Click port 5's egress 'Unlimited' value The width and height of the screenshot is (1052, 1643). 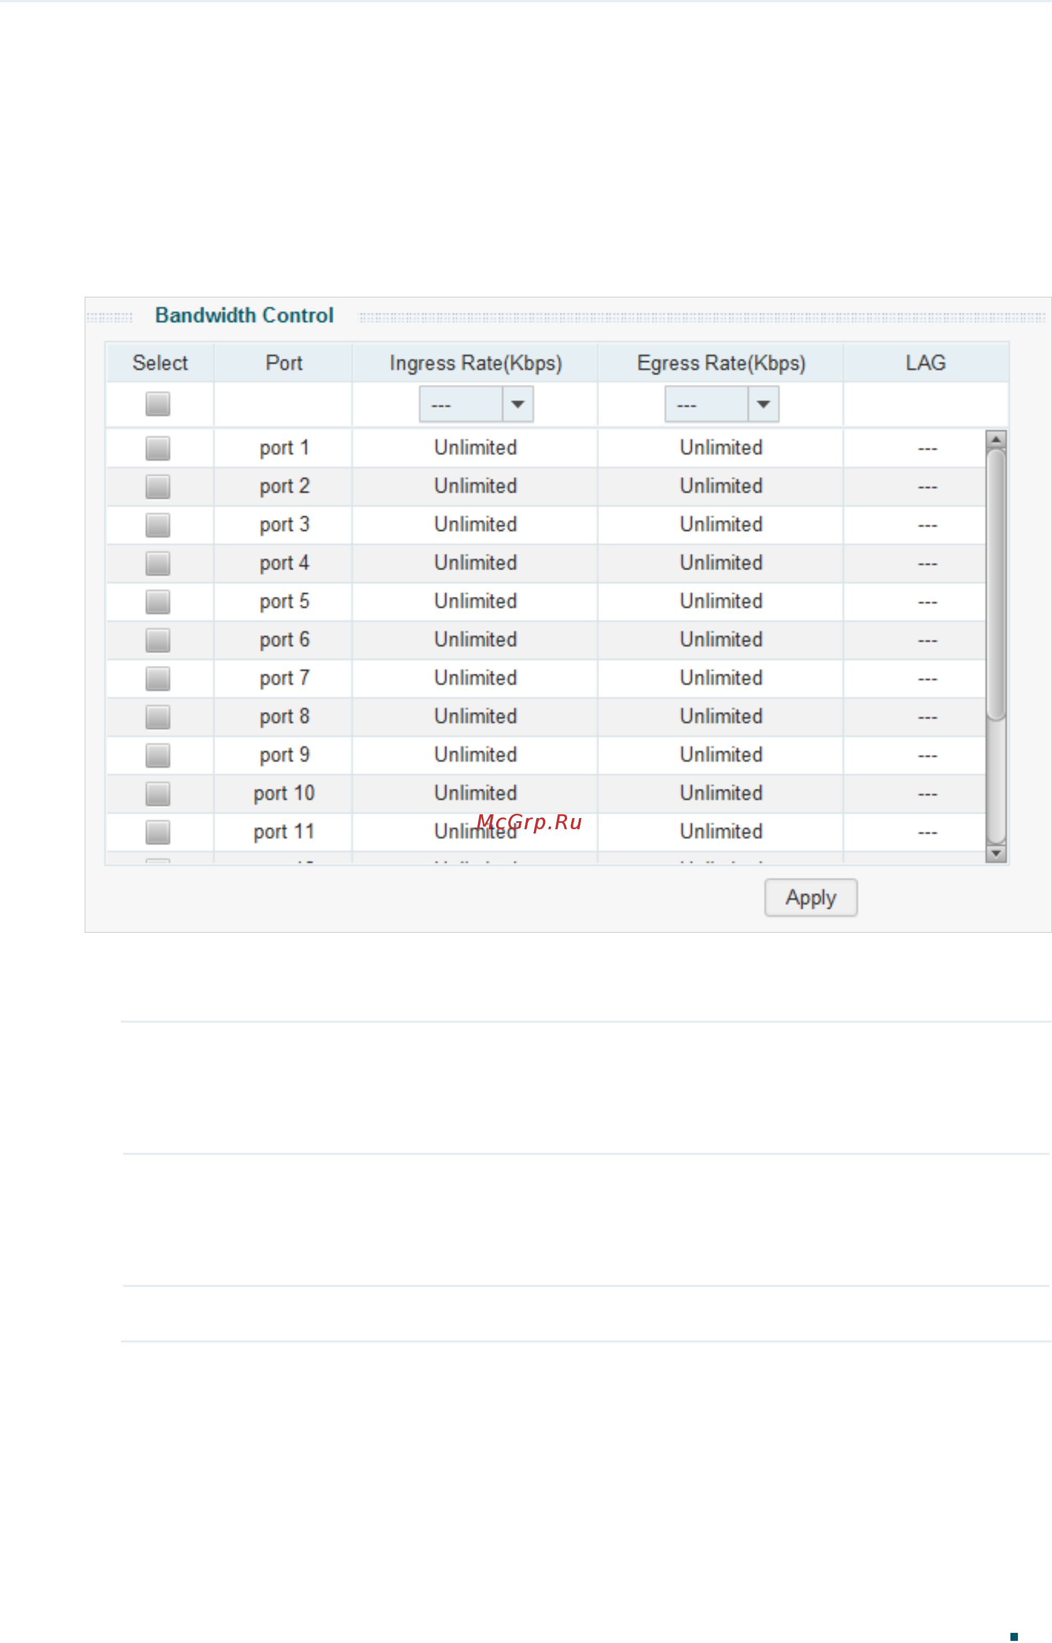point(721,601)
